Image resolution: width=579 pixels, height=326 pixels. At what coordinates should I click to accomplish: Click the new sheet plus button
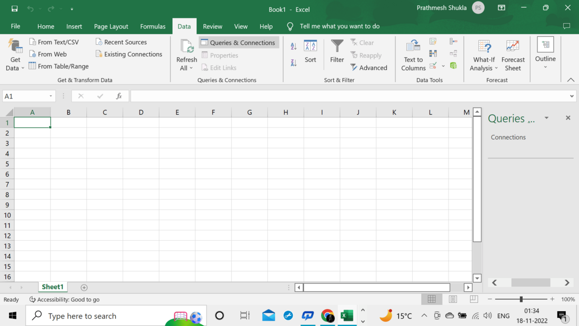[84, 288]
